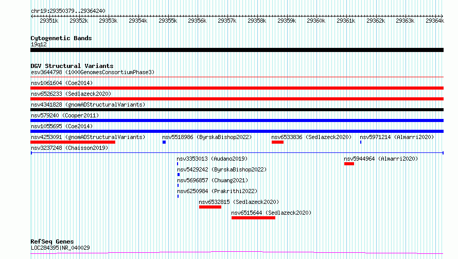Image resolution: width=458 pixels, height=259 pixels.
Task: Select the red bar under nsv5944964
Action: [x=349, y=164]
